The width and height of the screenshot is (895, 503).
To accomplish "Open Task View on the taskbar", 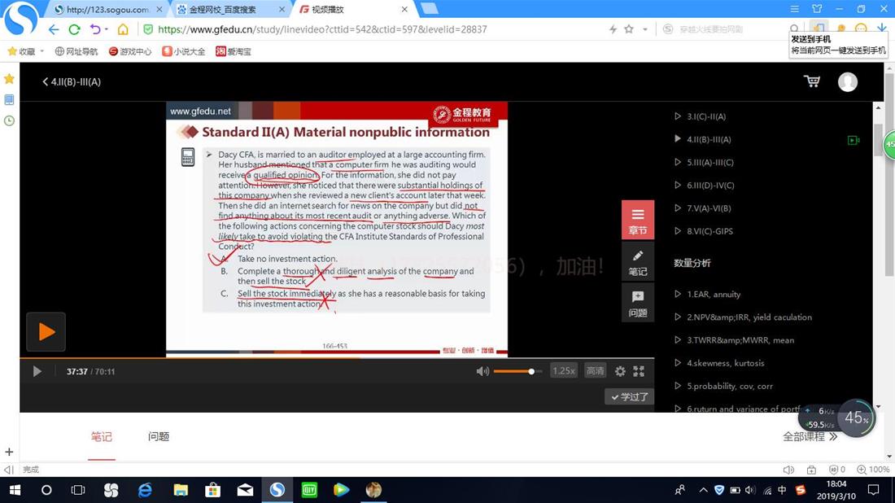I will pos(78,490).
